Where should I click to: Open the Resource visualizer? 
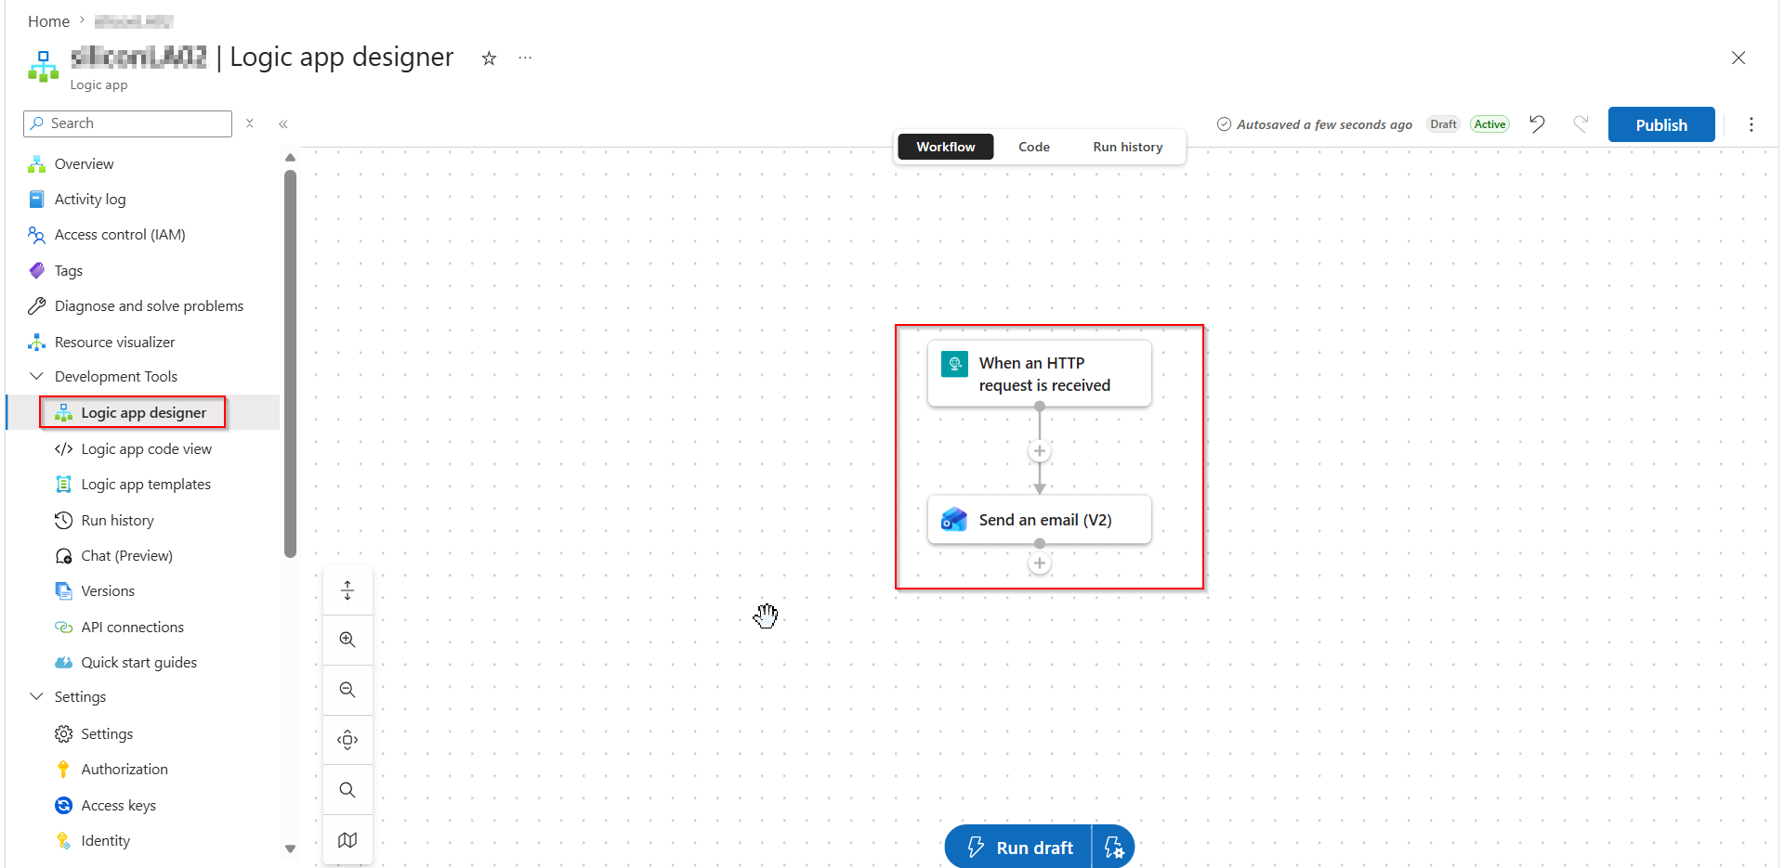[114, 343]
